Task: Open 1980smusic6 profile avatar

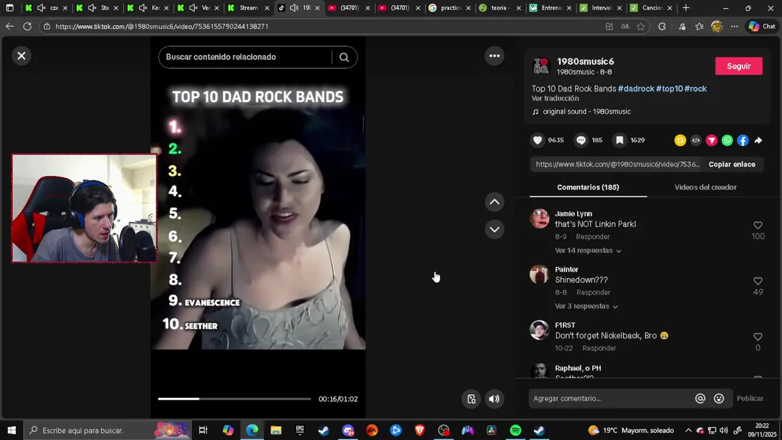Action: 541,66
